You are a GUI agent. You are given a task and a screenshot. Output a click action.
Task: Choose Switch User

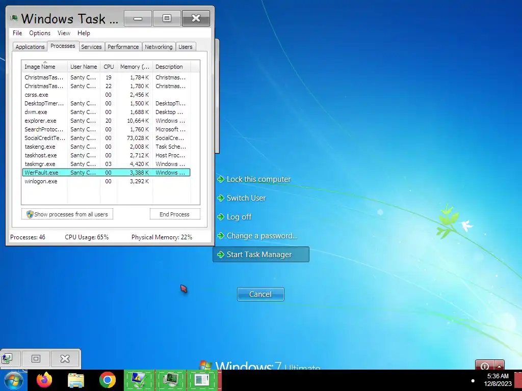[246, 198]
